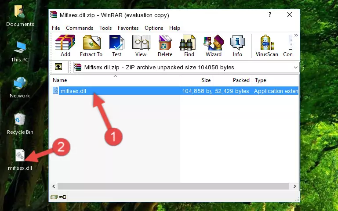Click the Add toolbar icon
This screenshot has height=211, width=338.
[x=65, y=46]
